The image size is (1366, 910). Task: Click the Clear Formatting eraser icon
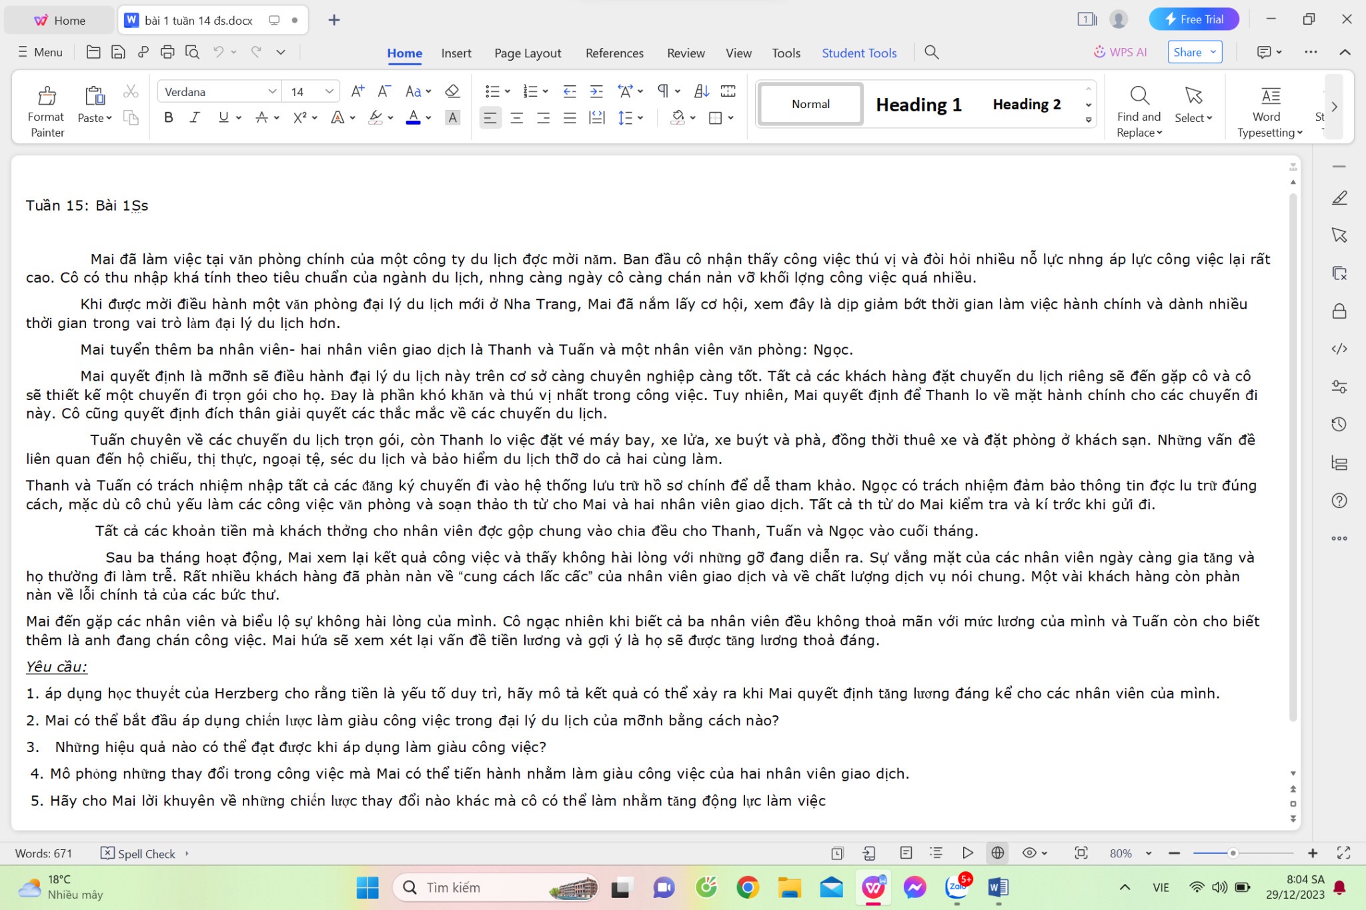pos(452,91)
